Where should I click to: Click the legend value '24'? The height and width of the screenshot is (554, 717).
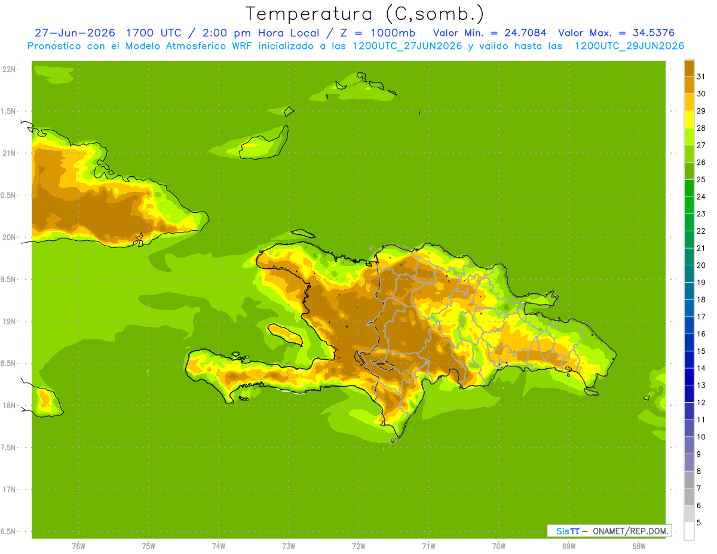click(x=701, y=197)
